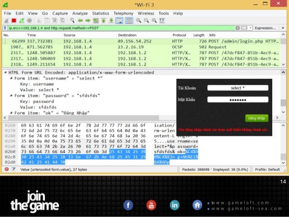Screen dimensions: 289x217
Task: Apply the display filter arrow
Action: click(x=244, y=28)
